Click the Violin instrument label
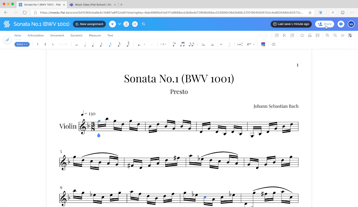This screenshot has height=207, width=358. click(68, 126)
